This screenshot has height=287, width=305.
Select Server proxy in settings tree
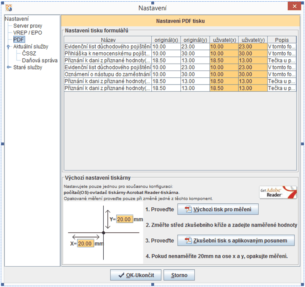coord(27,26)
